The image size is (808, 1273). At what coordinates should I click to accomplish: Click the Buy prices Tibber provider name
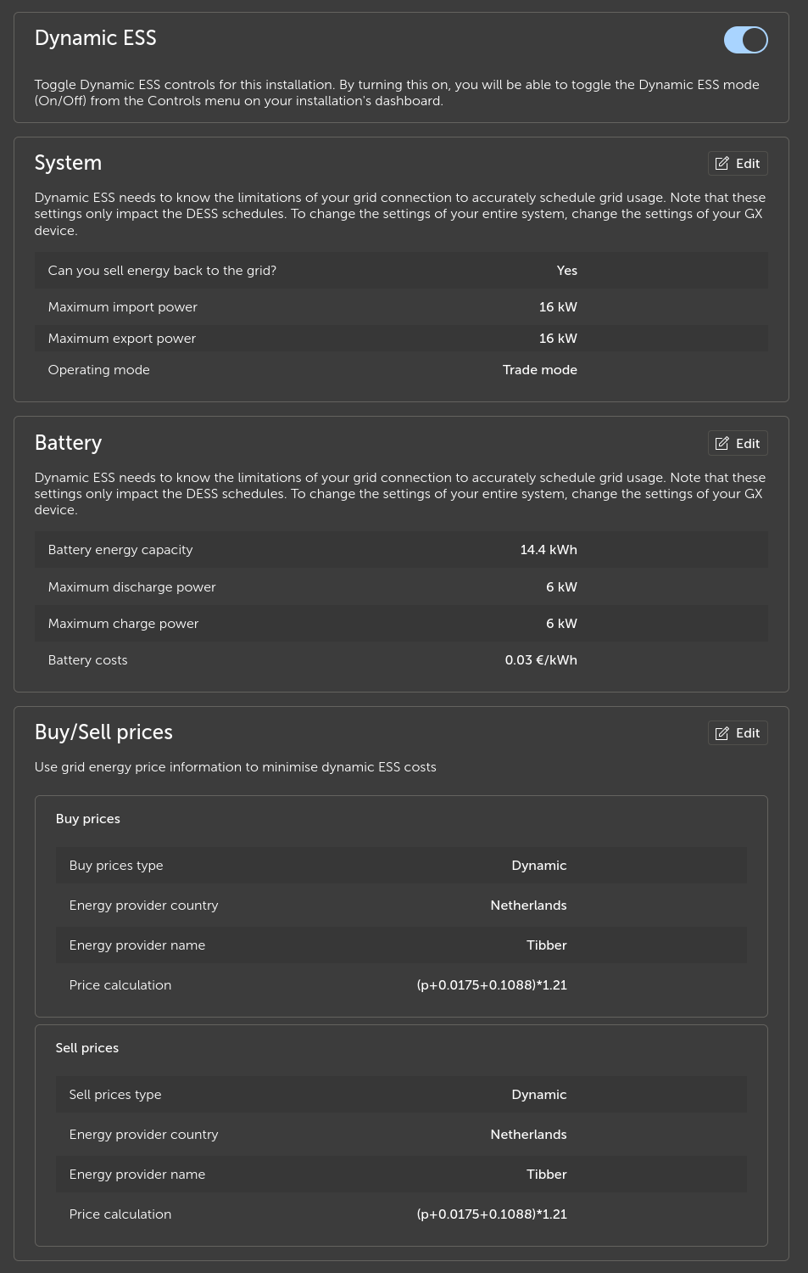point(546,945)
